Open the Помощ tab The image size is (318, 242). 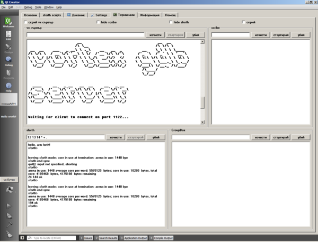click(170, 15)
